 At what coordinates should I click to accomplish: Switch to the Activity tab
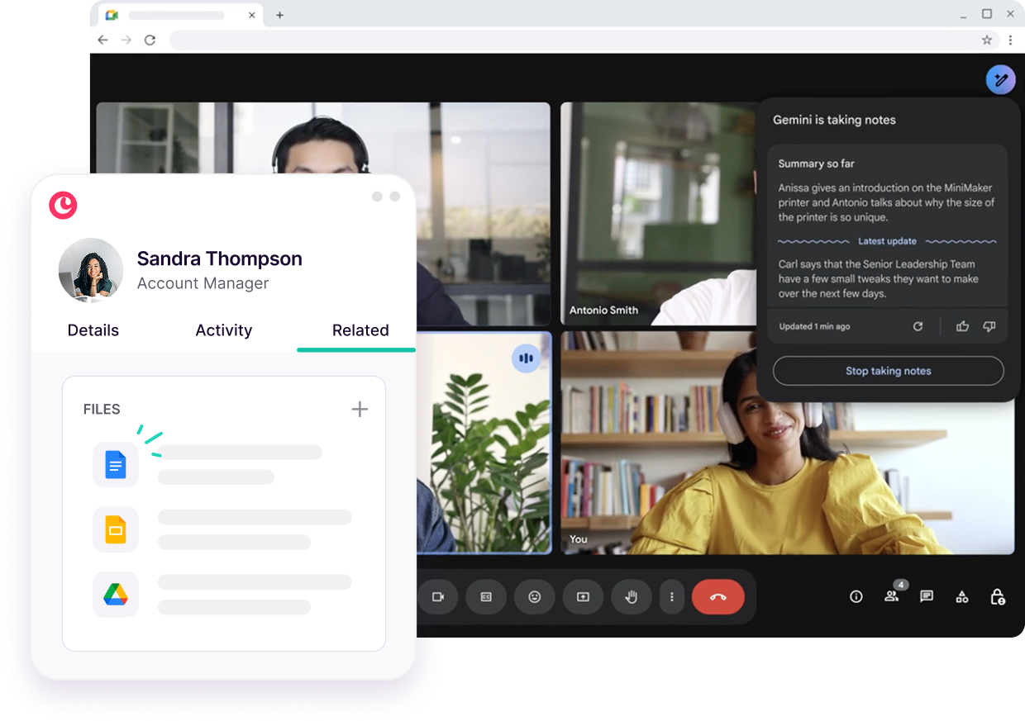[x=223, y=330]
